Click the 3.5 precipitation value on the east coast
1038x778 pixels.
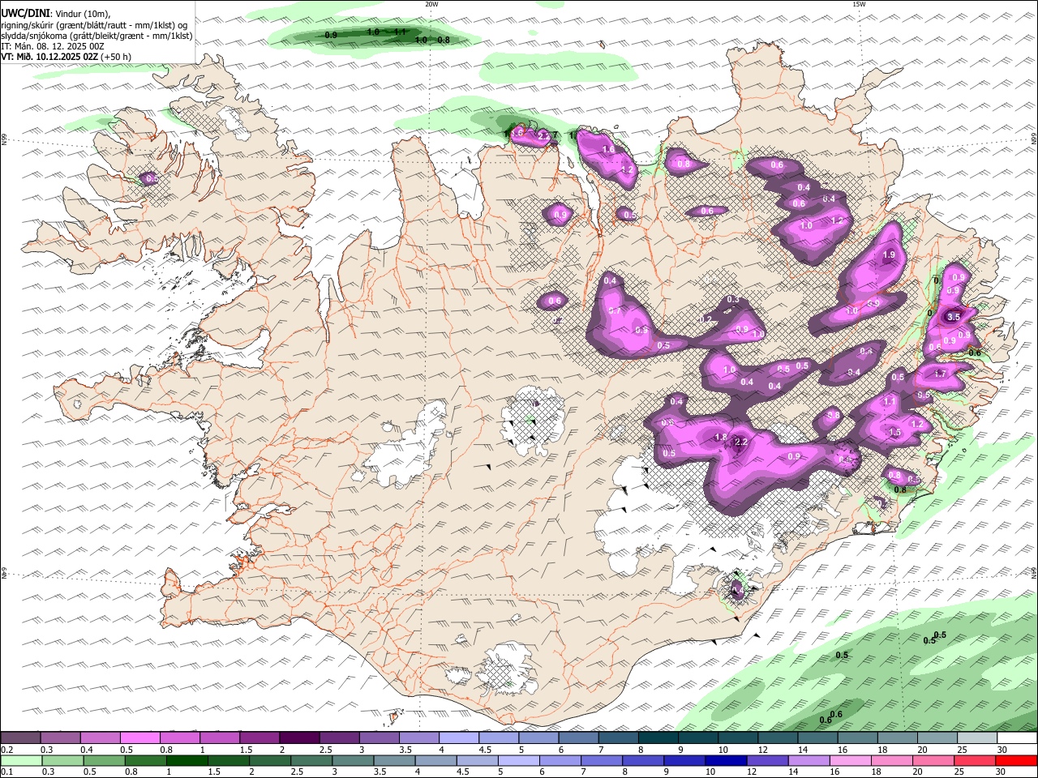tap(954, 318)
